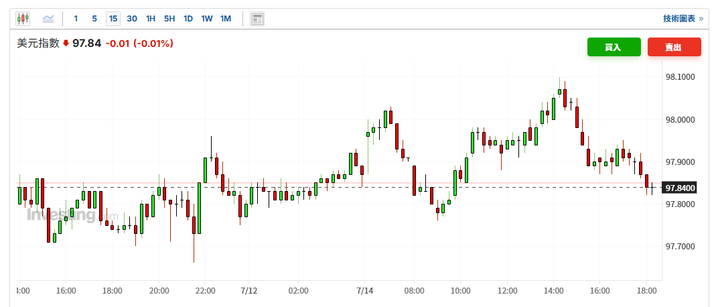Select the 1M interval

(x=226, y=19)
